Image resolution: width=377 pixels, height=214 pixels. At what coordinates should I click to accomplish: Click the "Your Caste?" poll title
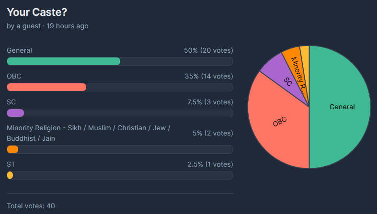tap(36, 12)
